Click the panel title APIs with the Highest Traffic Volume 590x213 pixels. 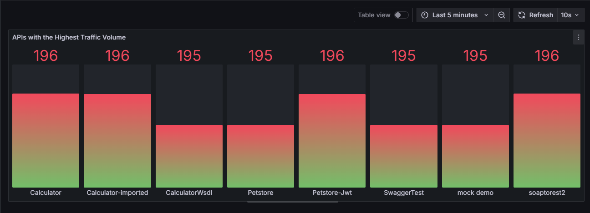click(69, 37)
